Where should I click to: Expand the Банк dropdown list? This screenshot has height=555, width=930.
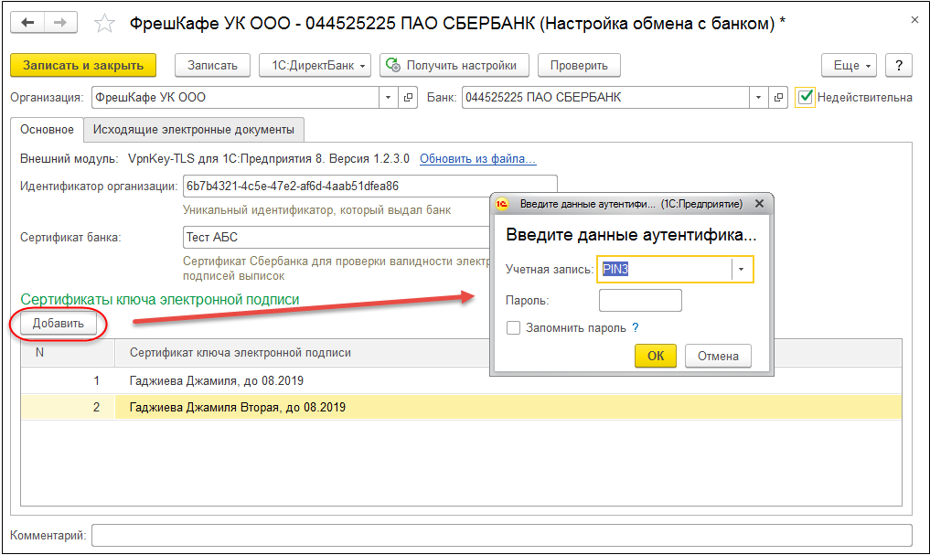(758, 97)
